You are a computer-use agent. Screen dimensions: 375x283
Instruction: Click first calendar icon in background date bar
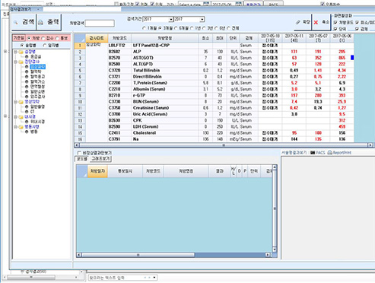206,4
